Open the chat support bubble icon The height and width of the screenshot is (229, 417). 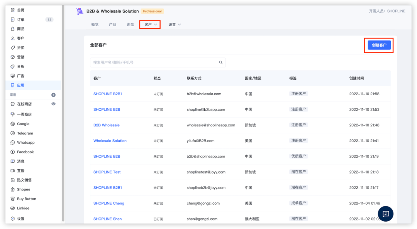[x=385, y=214]
